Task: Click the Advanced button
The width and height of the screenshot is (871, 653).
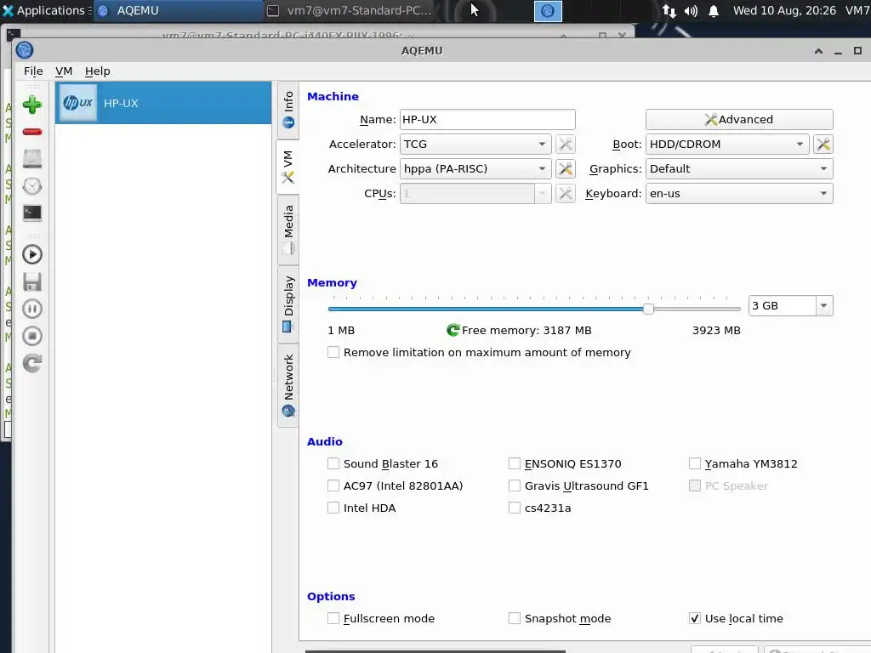Action: click(x=739, y=119)
